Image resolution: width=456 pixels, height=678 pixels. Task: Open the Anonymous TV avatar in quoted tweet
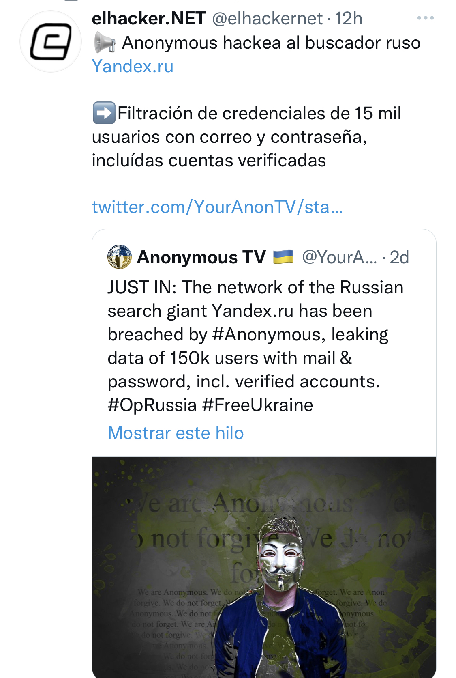(x=119, y=257)
